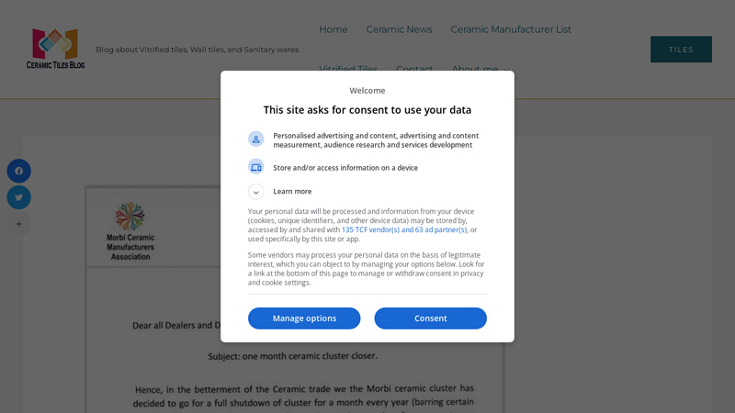Open 135 TCF vendors and ad partners link
Viewport: 735px width, 413px height.
404,229
